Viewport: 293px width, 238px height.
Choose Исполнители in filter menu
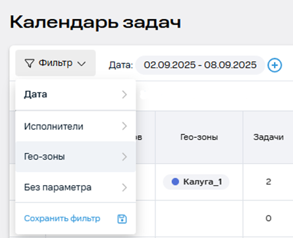[76, 126]
